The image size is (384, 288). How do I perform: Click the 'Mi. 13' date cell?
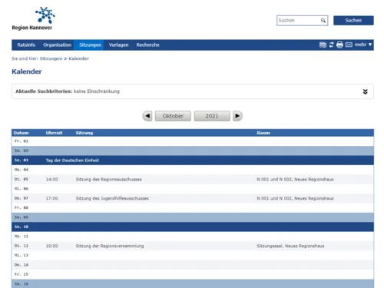coord(22,256)
